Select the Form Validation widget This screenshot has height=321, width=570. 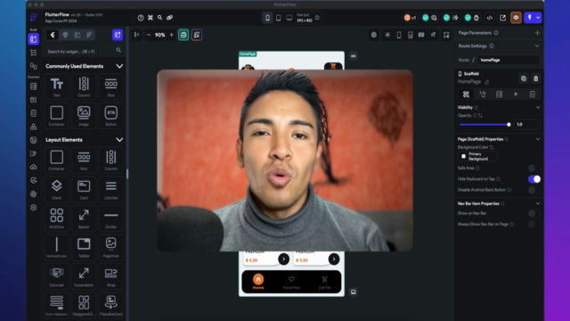[x=57, y=306]
